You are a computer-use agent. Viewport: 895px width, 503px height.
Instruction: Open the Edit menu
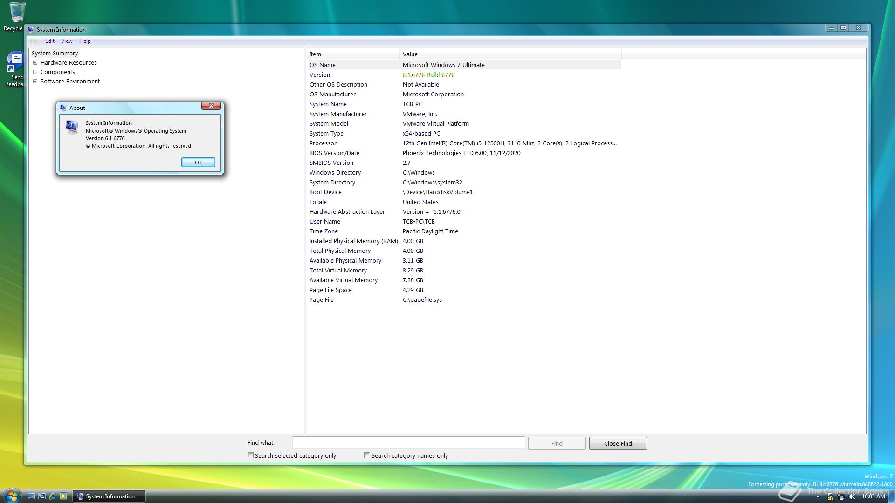[50, 41]
